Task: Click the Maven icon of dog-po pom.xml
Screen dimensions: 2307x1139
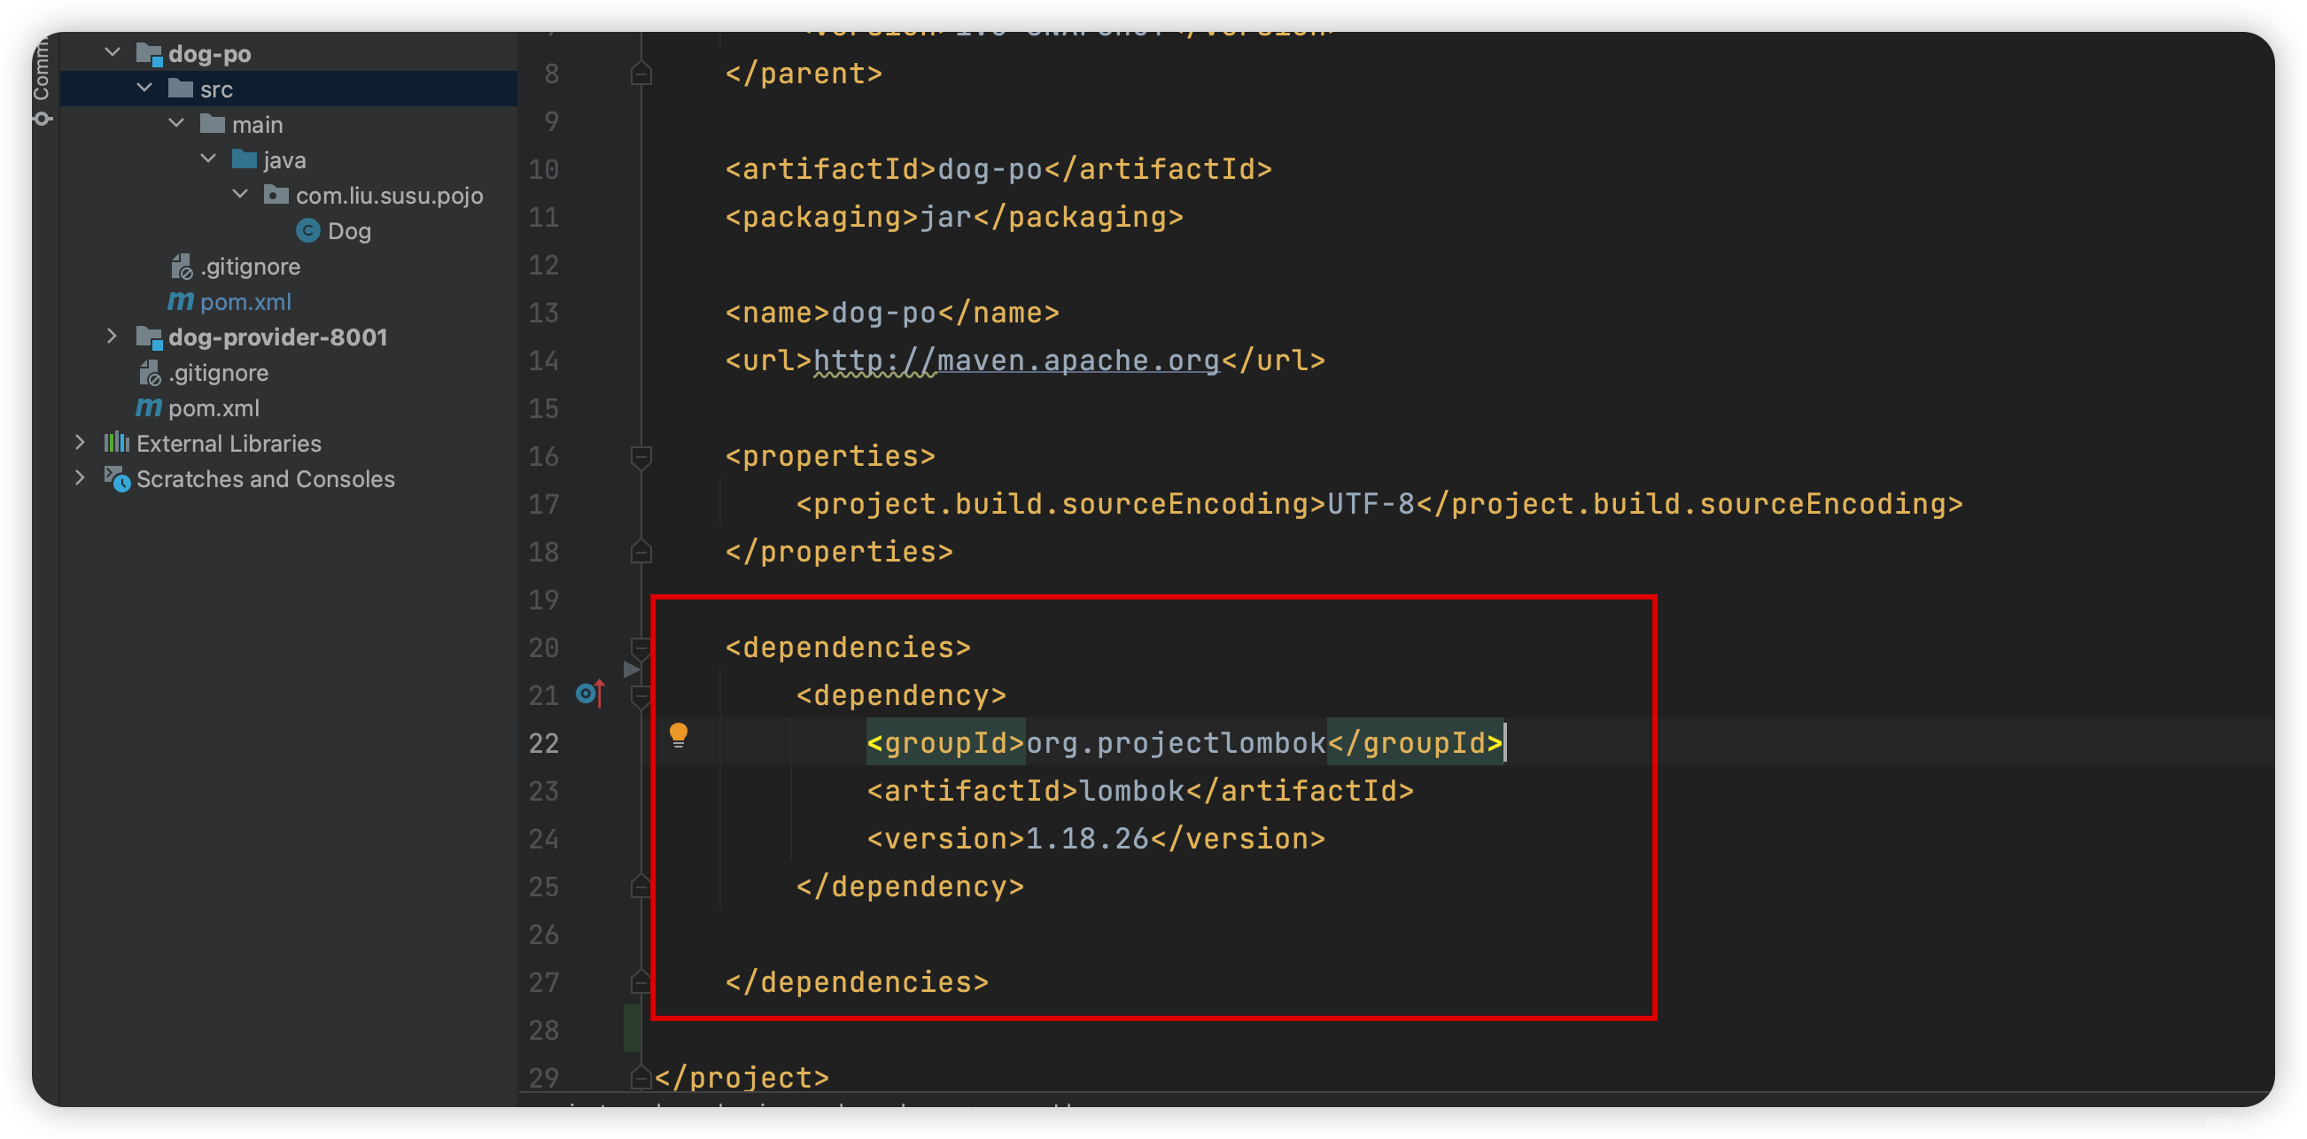Action: tap(181, 302)
